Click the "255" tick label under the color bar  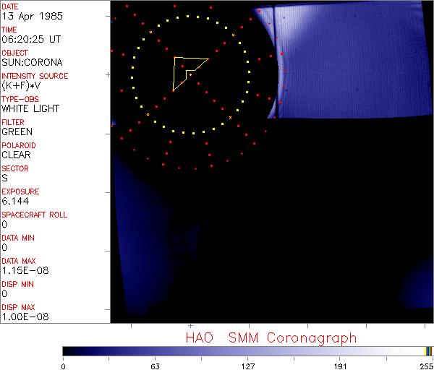[x=425, y=366]
